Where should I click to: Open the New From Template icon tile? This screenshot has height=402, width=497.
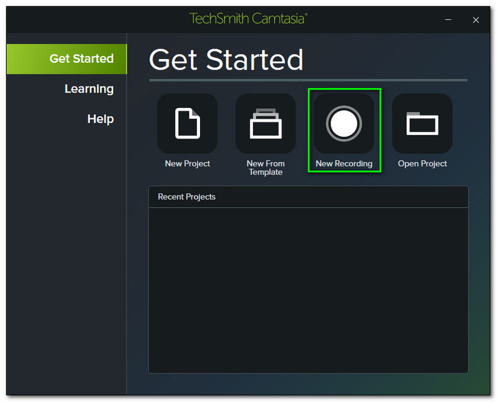click(x=265, y=123)
